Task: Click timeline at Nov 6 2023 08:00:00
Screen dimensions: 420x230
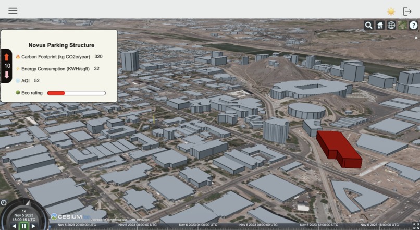Action: click(258, 225)
